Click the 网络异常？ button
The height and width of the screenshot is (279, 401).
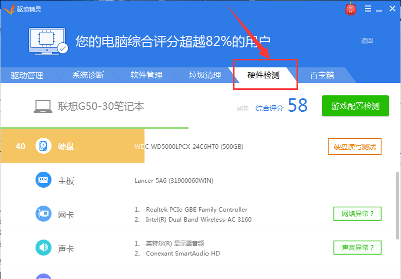(357, 214)
